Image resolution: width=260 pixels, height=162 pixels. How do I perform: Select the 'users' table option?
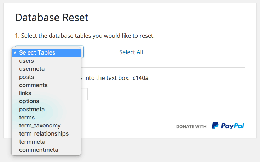click(x=27, y=61)
